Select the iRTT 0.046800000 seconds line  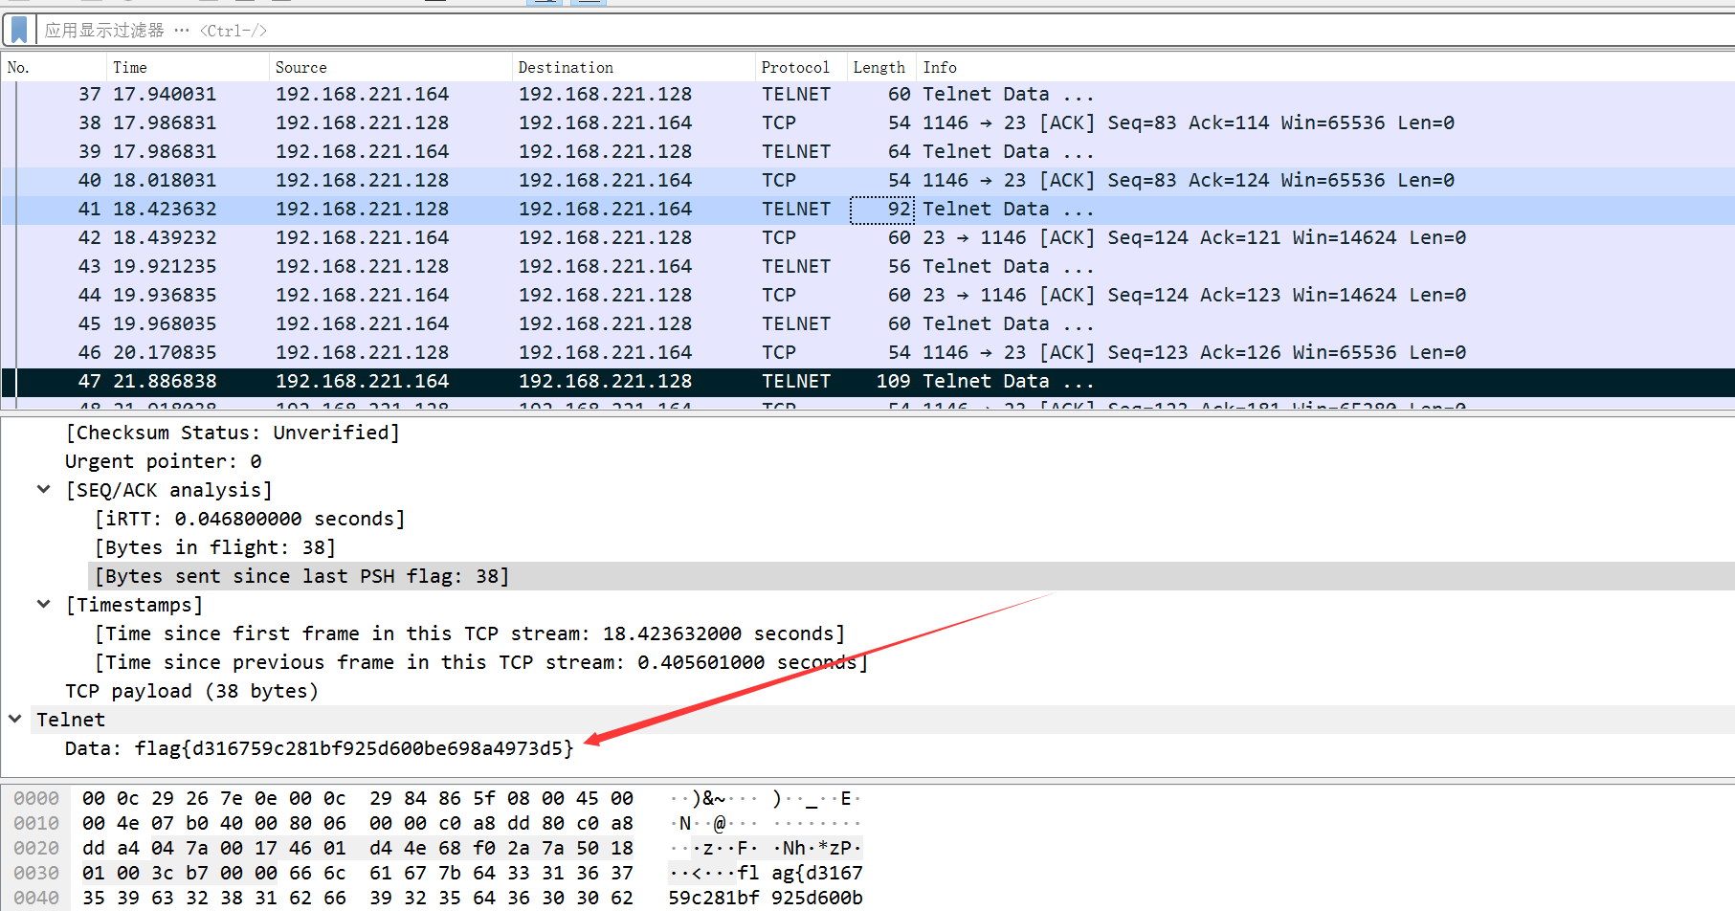(x=250, y=519)
